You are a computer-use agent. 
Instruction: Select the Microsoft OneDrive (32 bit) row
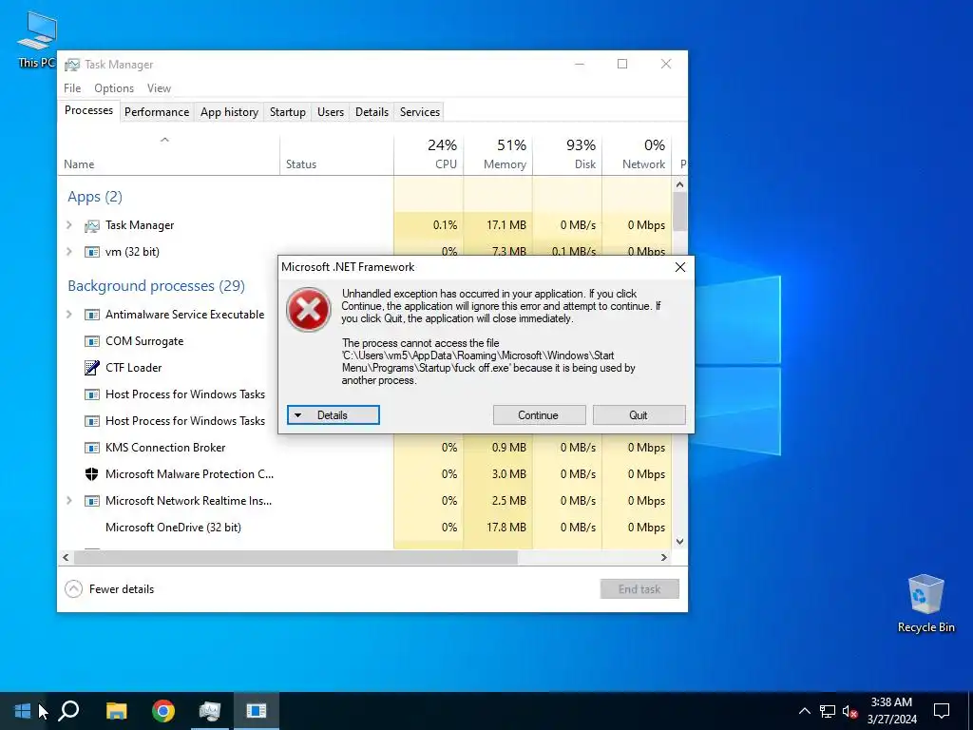(365, 528)
